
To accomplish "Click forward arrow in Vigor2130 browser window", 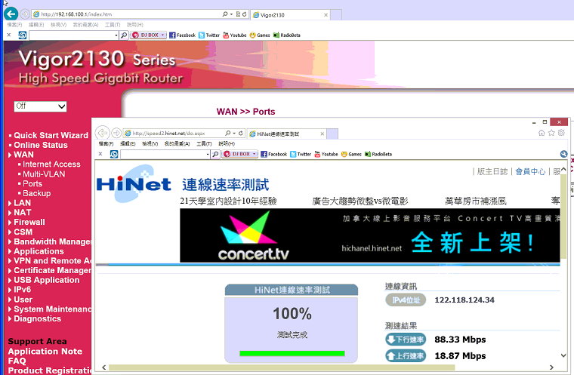I will (x=25, y=14).
